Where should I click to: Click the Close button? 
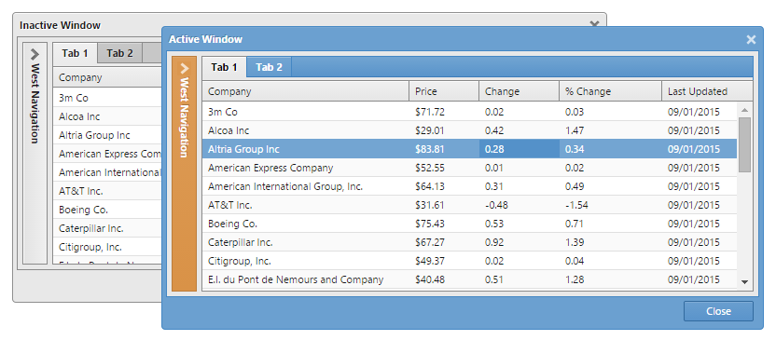[718, 311]
